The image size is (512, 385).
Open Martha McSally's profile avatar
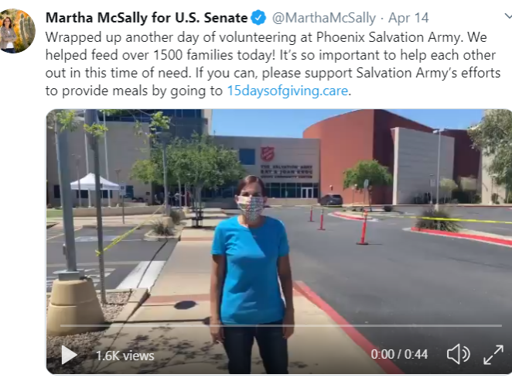(x=17, y=31)
